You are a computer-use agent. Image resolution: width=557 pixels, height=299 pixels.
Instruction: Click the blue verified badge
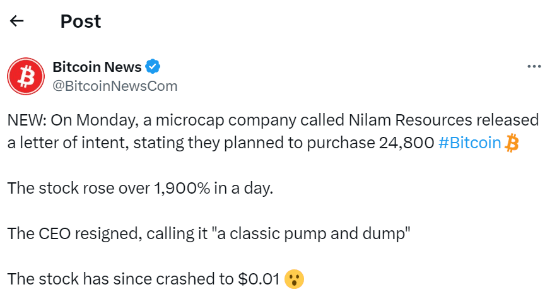[153, 66]
